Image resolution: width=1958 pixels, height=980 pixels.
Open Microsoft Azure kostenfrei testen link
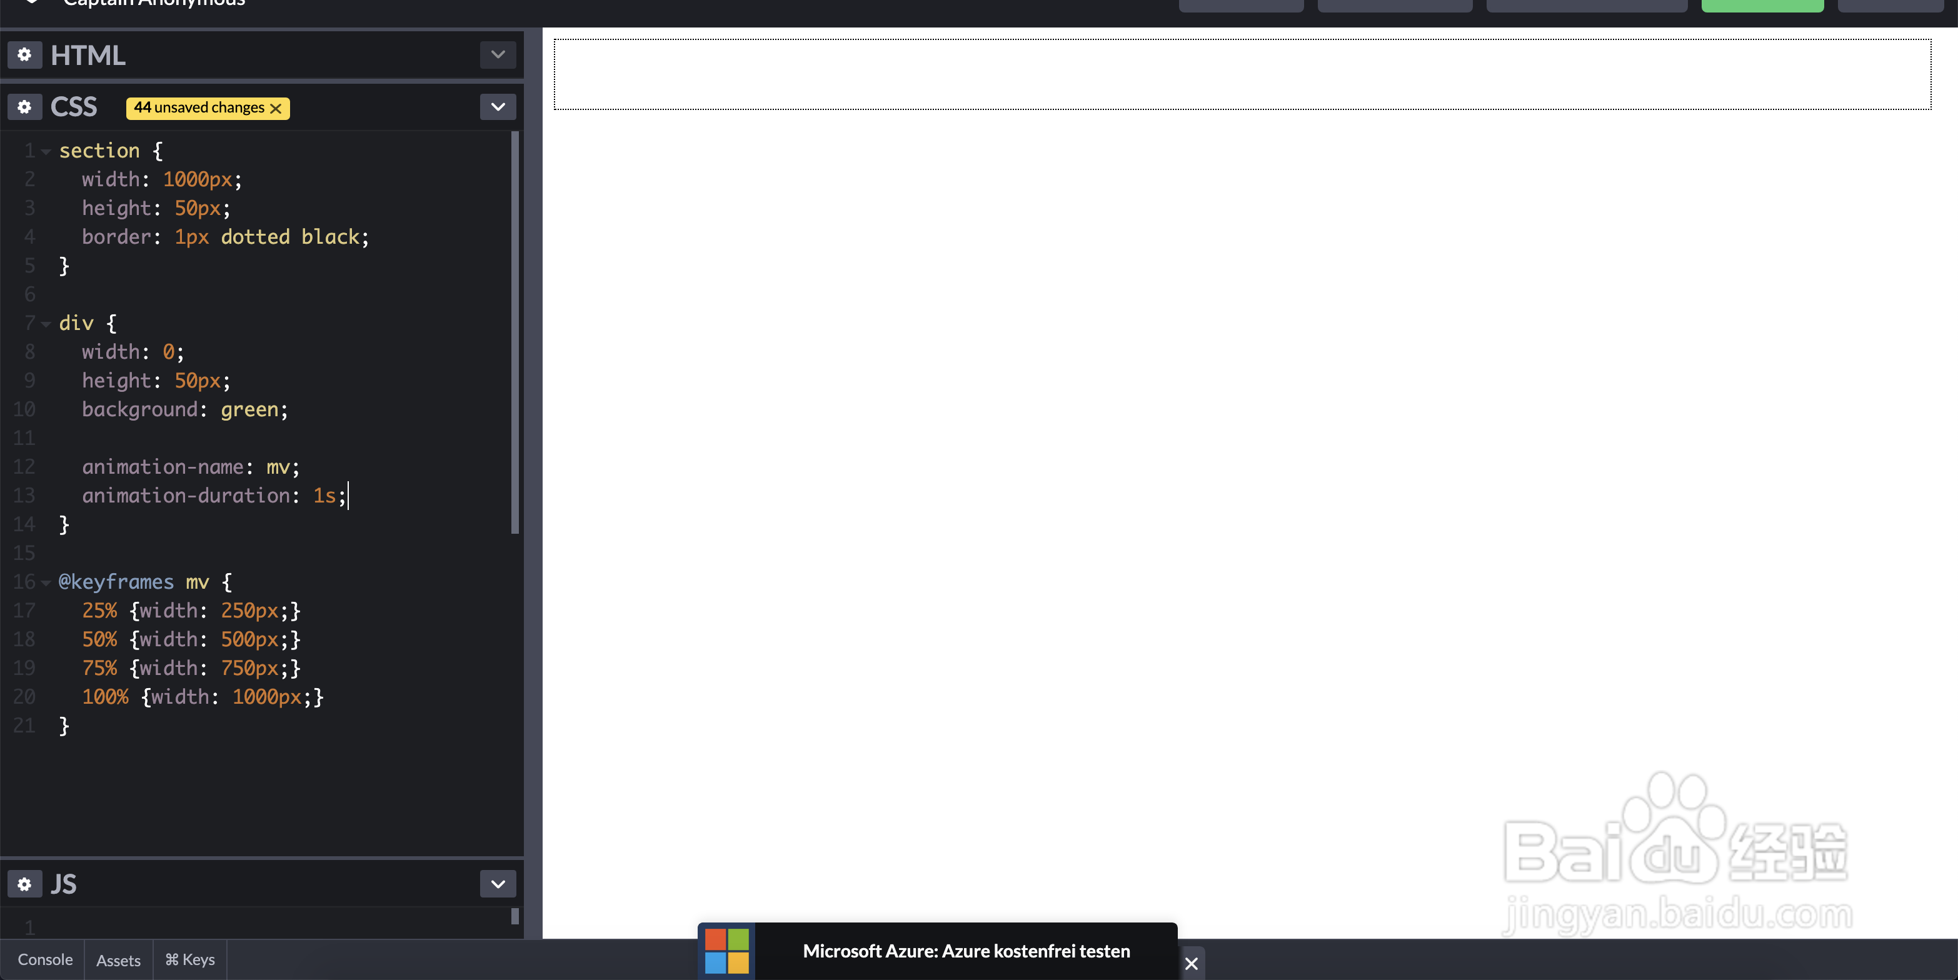pyautogui.click(x=966, y=951)
